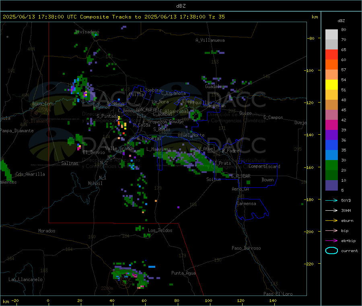Click the magenta eb+bip arrow legend icon
This screenshot has width=362, height=306.
coord(331,241)
